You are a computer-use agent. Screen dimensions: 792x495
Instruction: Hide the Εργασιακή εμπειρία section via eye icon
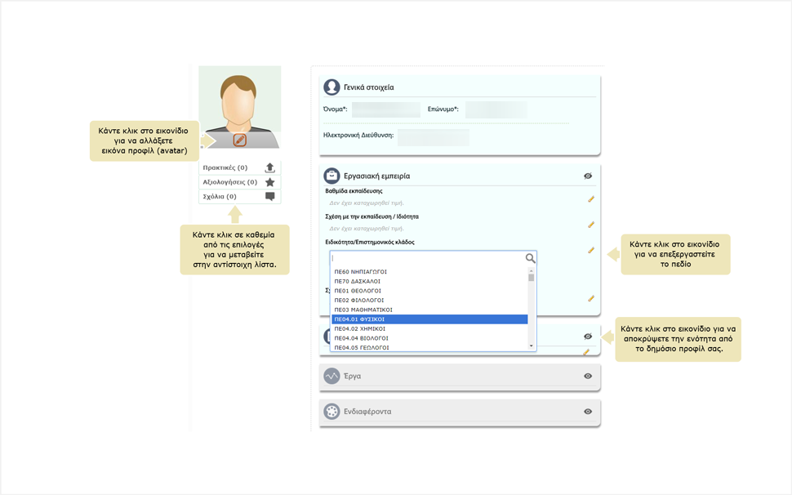tap(588, 176)
